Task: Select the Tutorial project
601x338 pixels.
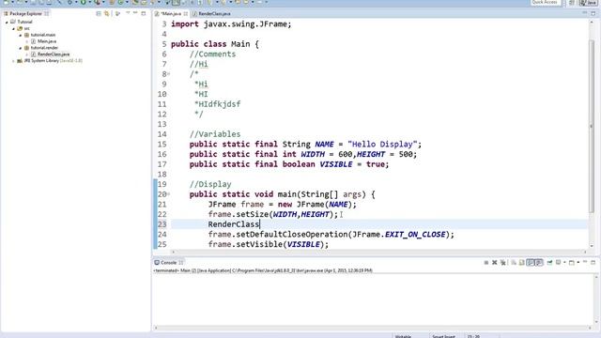Action: [x=24, y=22]
